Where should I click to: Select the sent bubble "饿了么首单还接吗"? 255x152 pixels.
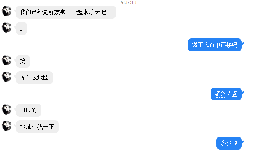tap(215, 45)
